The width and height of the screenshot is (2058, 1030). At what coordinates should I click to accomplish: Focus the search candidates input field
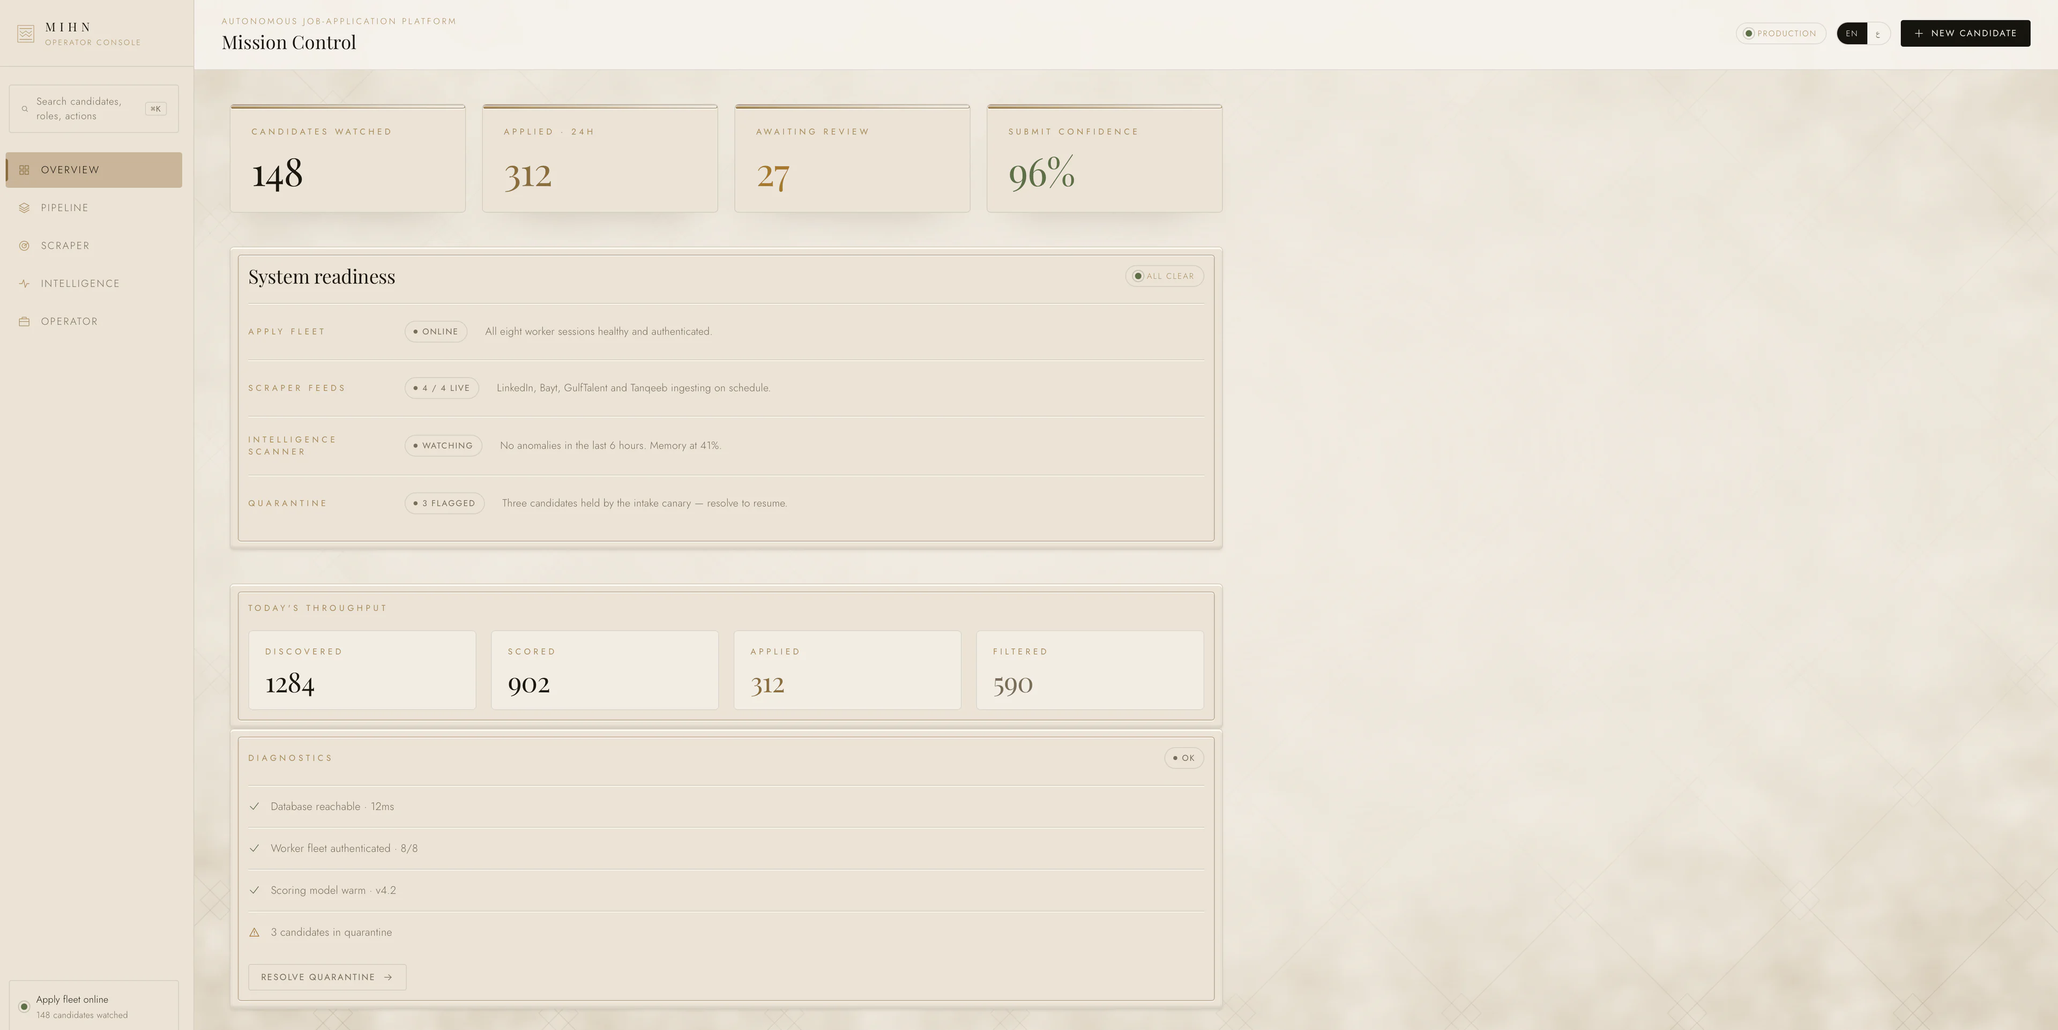(93, 109)
